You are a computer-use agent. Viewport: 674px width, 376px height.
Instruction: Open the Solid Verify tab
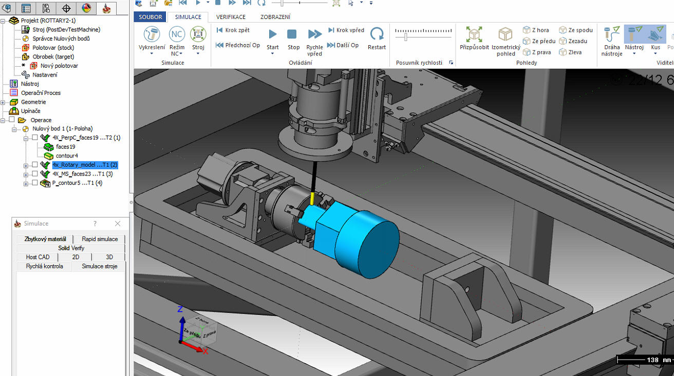pyautogui.click(x=71, y=248)
